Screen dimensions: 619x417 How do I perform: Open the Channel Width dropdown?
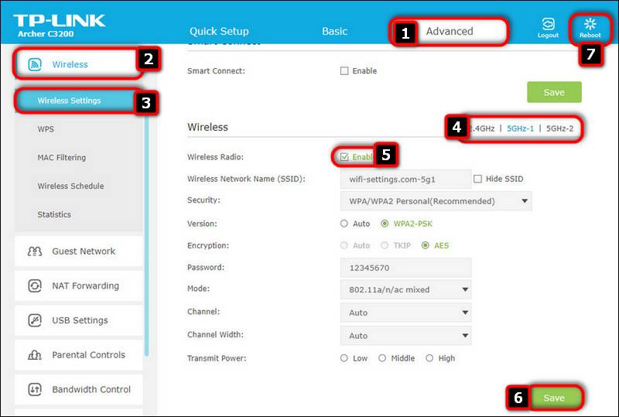(405, 335)
